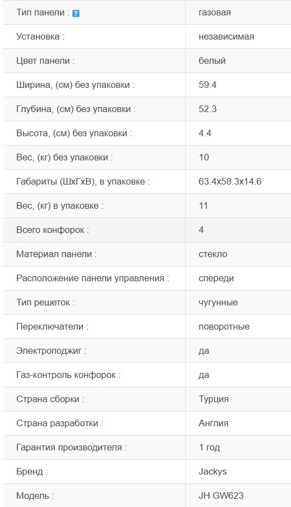
Task: Click the Глубина без упаковки label
Action: (76, 109)
